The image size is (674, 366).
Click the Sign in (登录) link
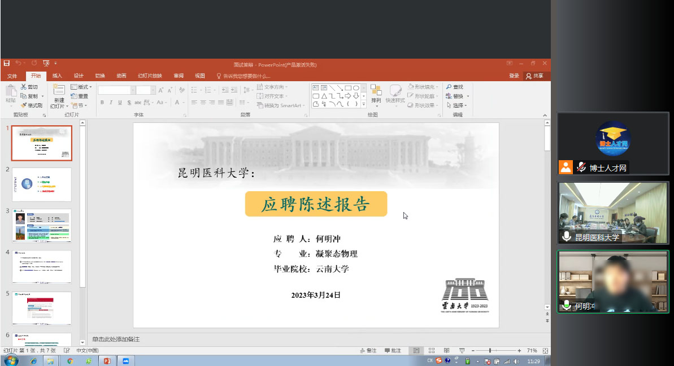coord(514,76)
